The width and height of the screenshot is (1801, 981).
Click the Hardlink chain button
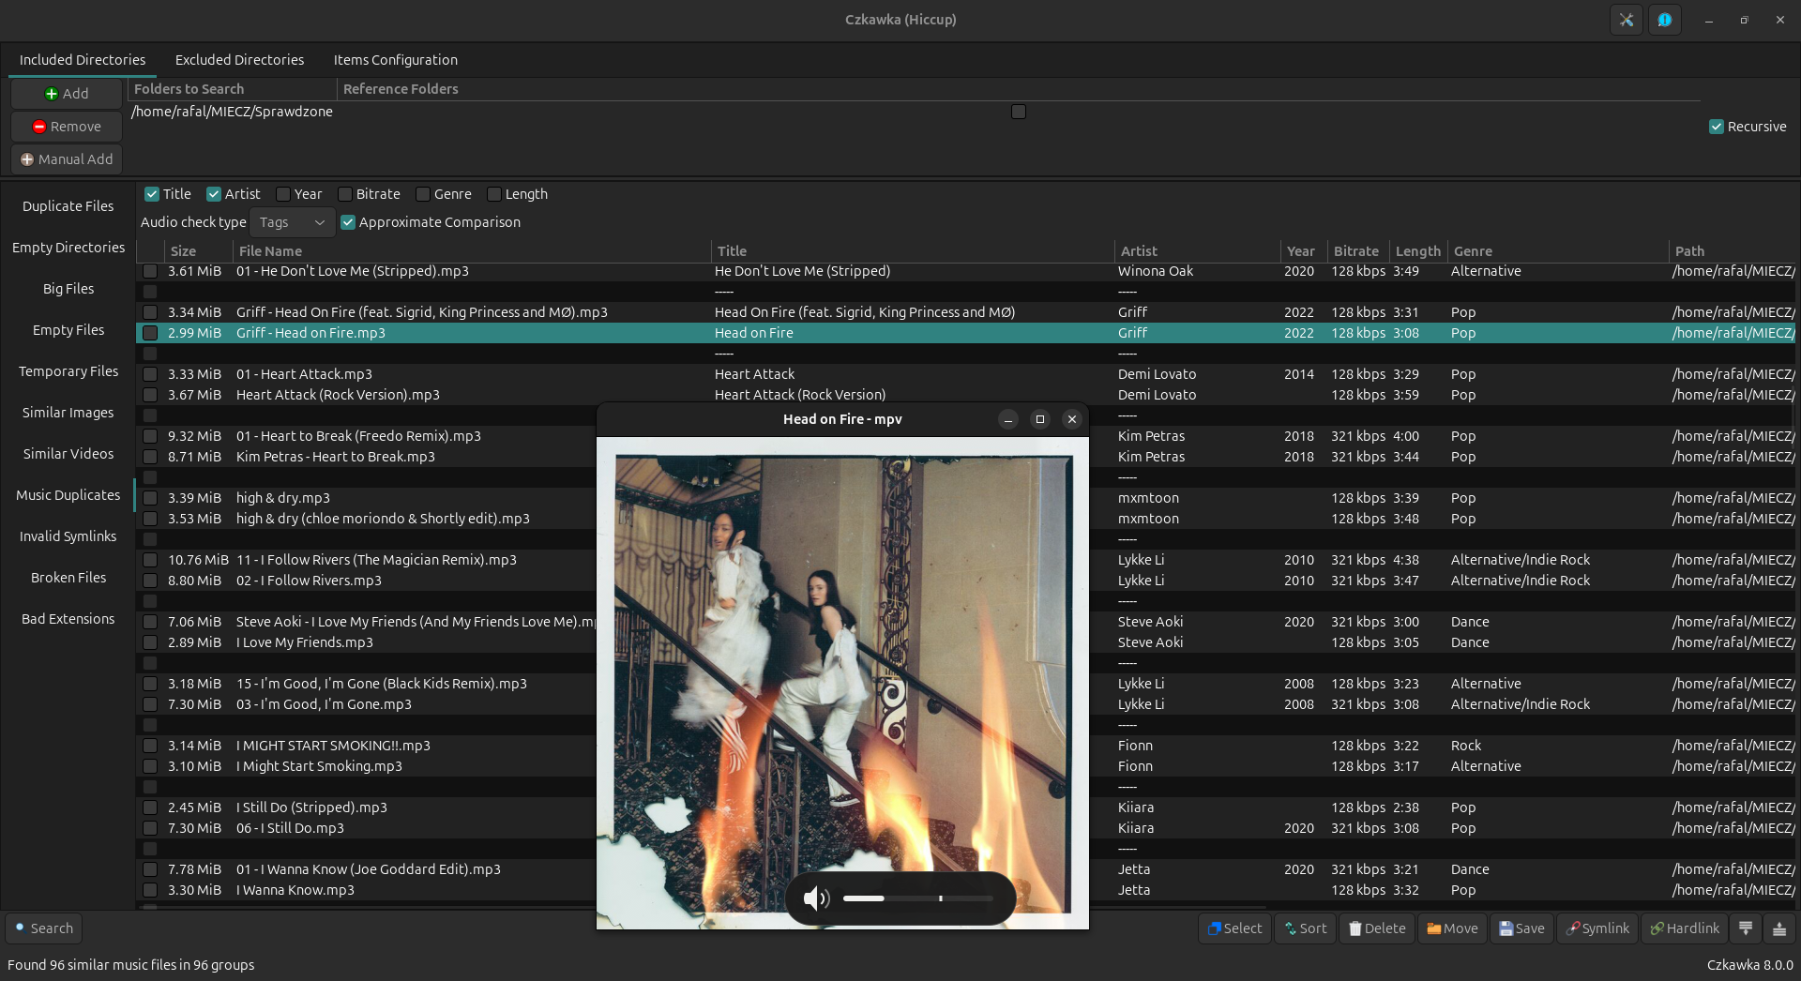(1685, 928)
